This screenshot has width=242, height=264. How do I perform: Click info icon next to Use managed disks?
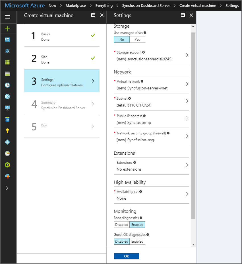coord(145,33)
